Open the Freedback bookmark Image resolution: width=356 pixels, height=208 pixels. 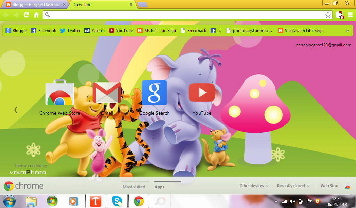point(193,31)
